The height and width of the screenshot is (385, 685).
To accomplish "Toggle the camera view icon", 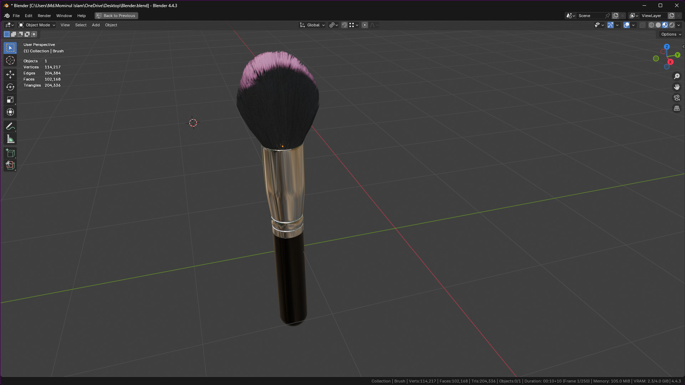I will coord(676,98).
